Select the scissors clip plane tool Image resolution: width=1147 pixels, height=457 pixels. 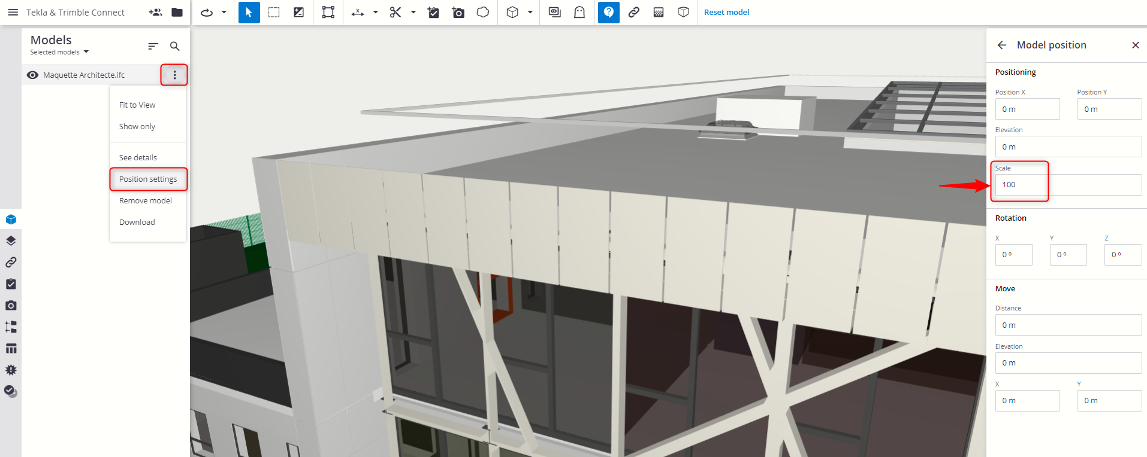click(x=396, y=12)
